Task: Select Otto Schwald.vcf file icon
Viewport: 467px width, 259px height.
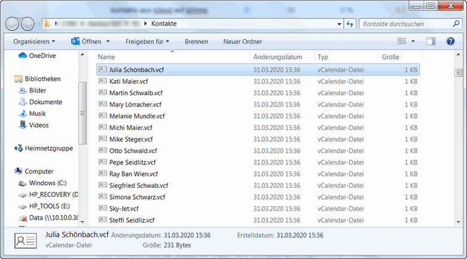Action: pos(103,150)
